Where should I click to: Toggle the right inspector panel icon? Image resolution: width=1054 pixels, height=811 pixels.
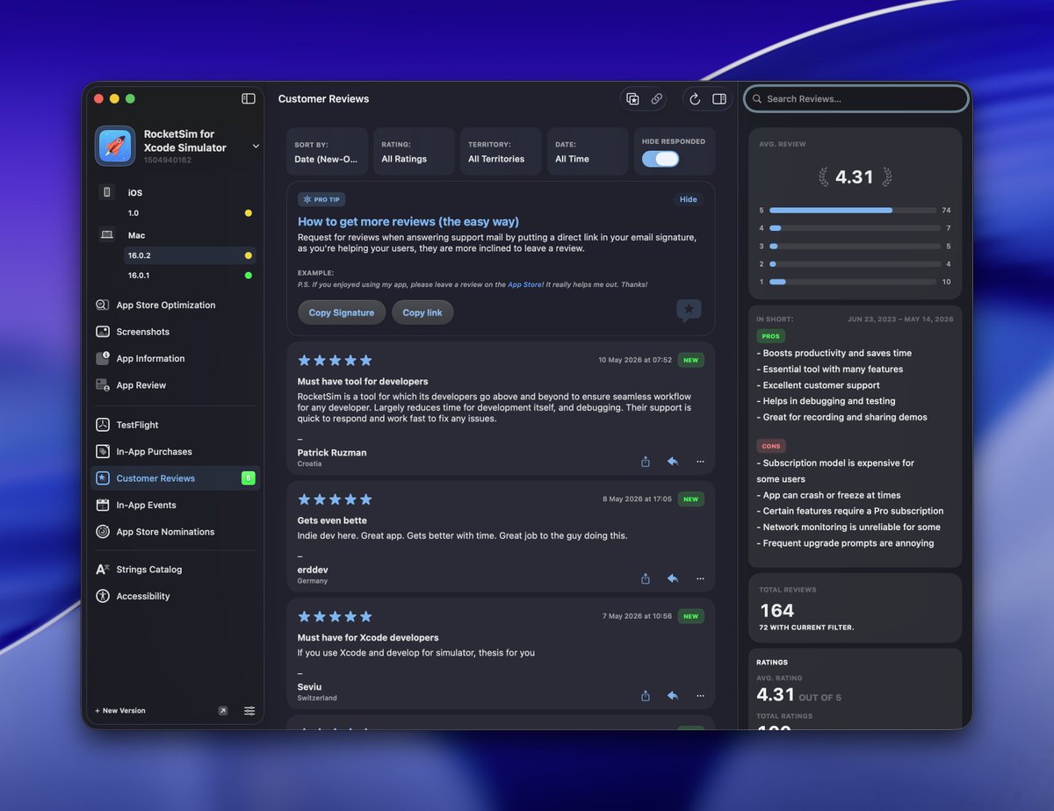point(719,99)
